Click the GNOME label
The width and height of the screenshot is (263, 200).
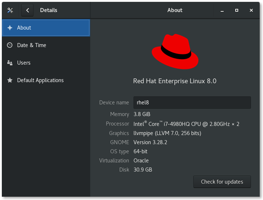pyautogui.click(x=119, y=142)
